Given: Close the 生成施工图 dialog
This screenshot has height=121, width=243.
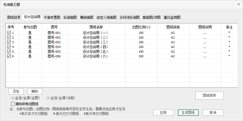Looking at the screenshot, I should pos(239,4).
